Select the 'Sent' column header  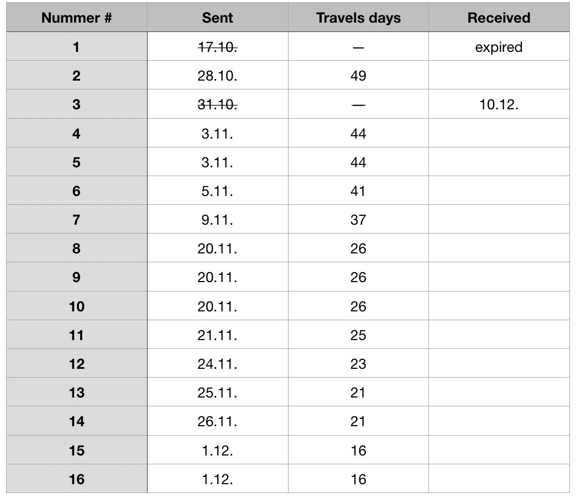pyautogui.click(x=217, y=18)
